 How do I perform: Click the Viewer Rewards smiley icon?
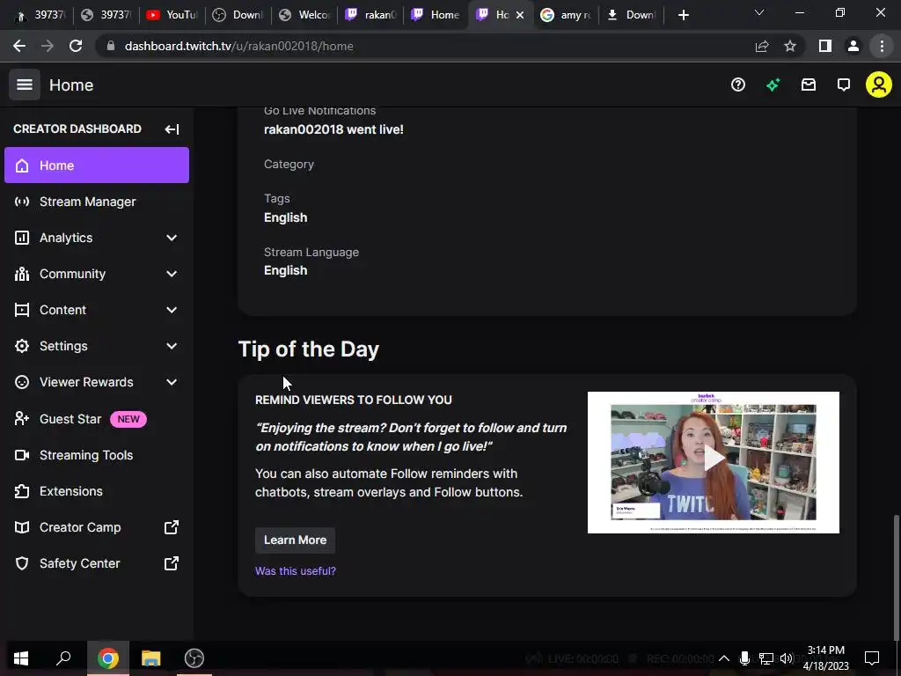22,382
